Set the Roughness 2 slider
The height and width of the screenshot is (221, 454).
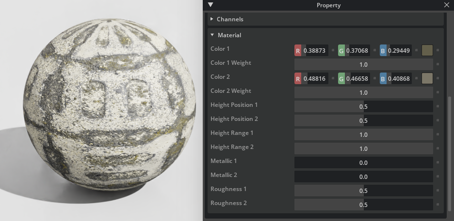point(364,205)
